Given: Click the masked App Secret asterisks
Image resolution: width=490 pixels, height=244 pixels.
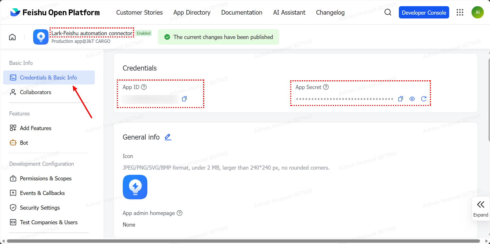Looking at the screenshot, I should click(344, 99).
